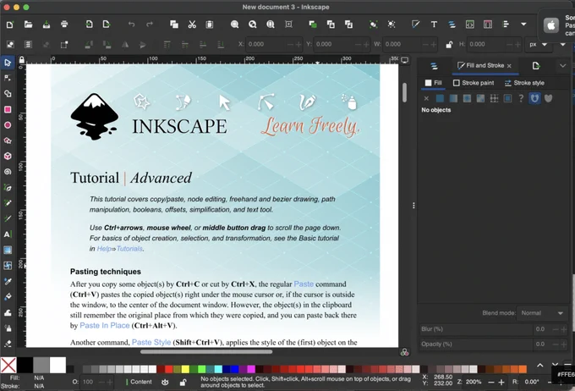Zoom to fit drawing icon
Screen dimensions: 575x391
pos(253,25)
